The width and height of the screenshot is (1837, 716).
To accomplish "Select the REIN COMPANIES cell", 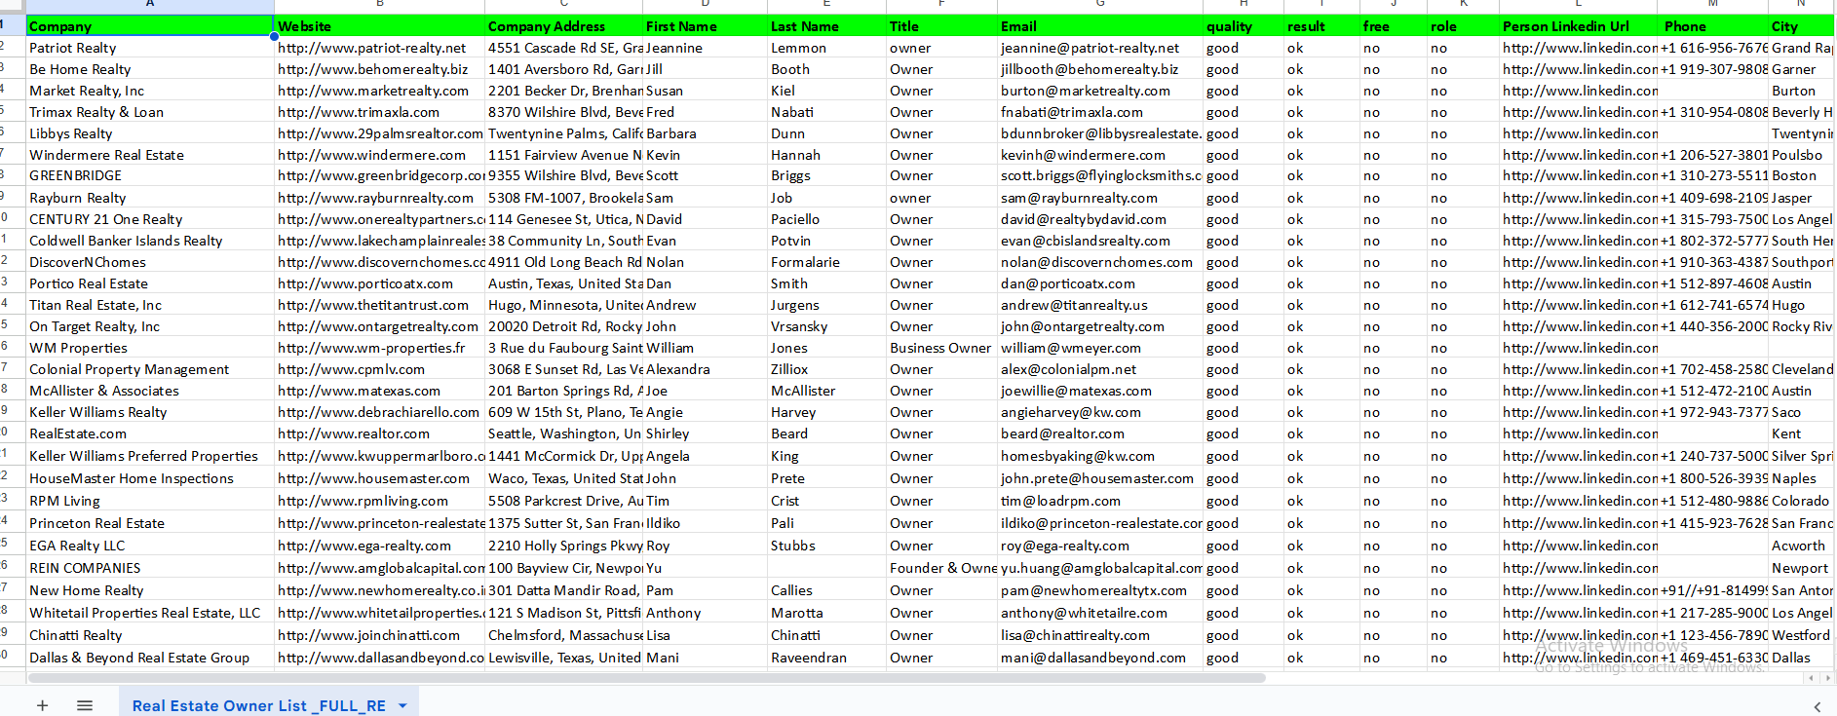I will (150, 568).
